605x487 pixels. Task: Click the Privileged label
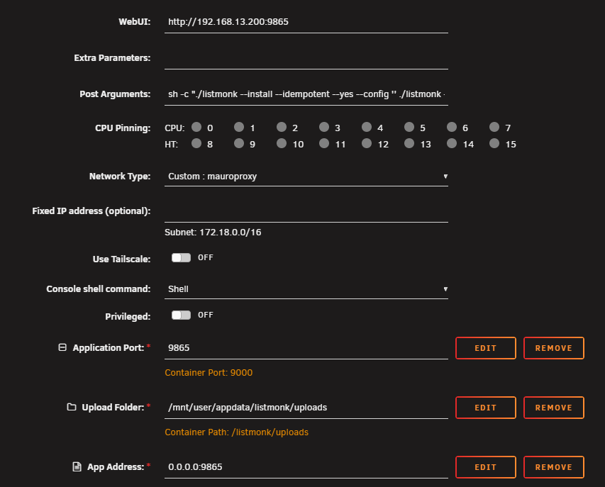point(128,317)
